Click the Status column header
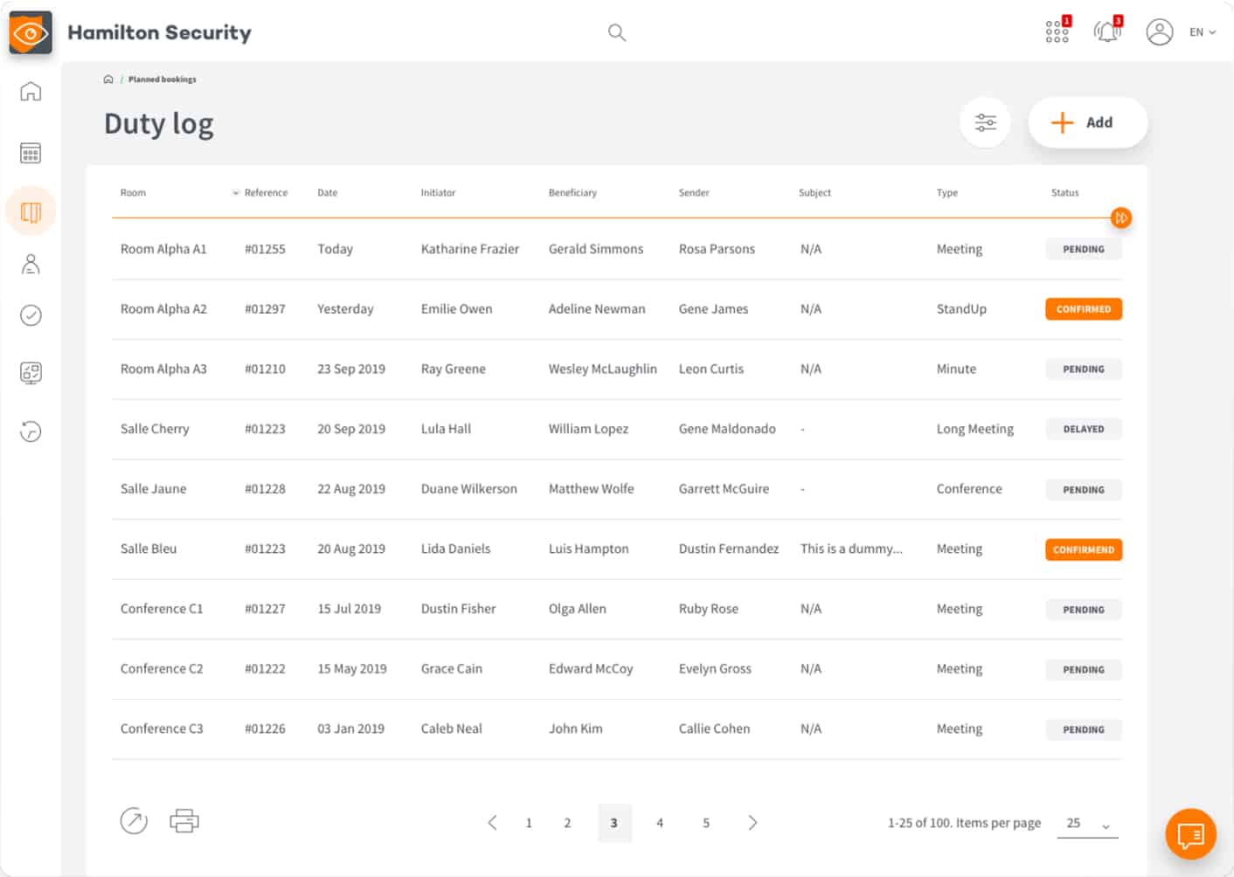Viewport: 1234px width, 877px height. [x=1064, y=193]
